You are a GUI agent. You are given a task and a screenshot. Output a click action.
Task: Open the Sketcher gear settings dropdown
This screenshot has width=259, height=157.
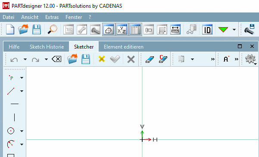pyautogui.click(x=251, y=59)
